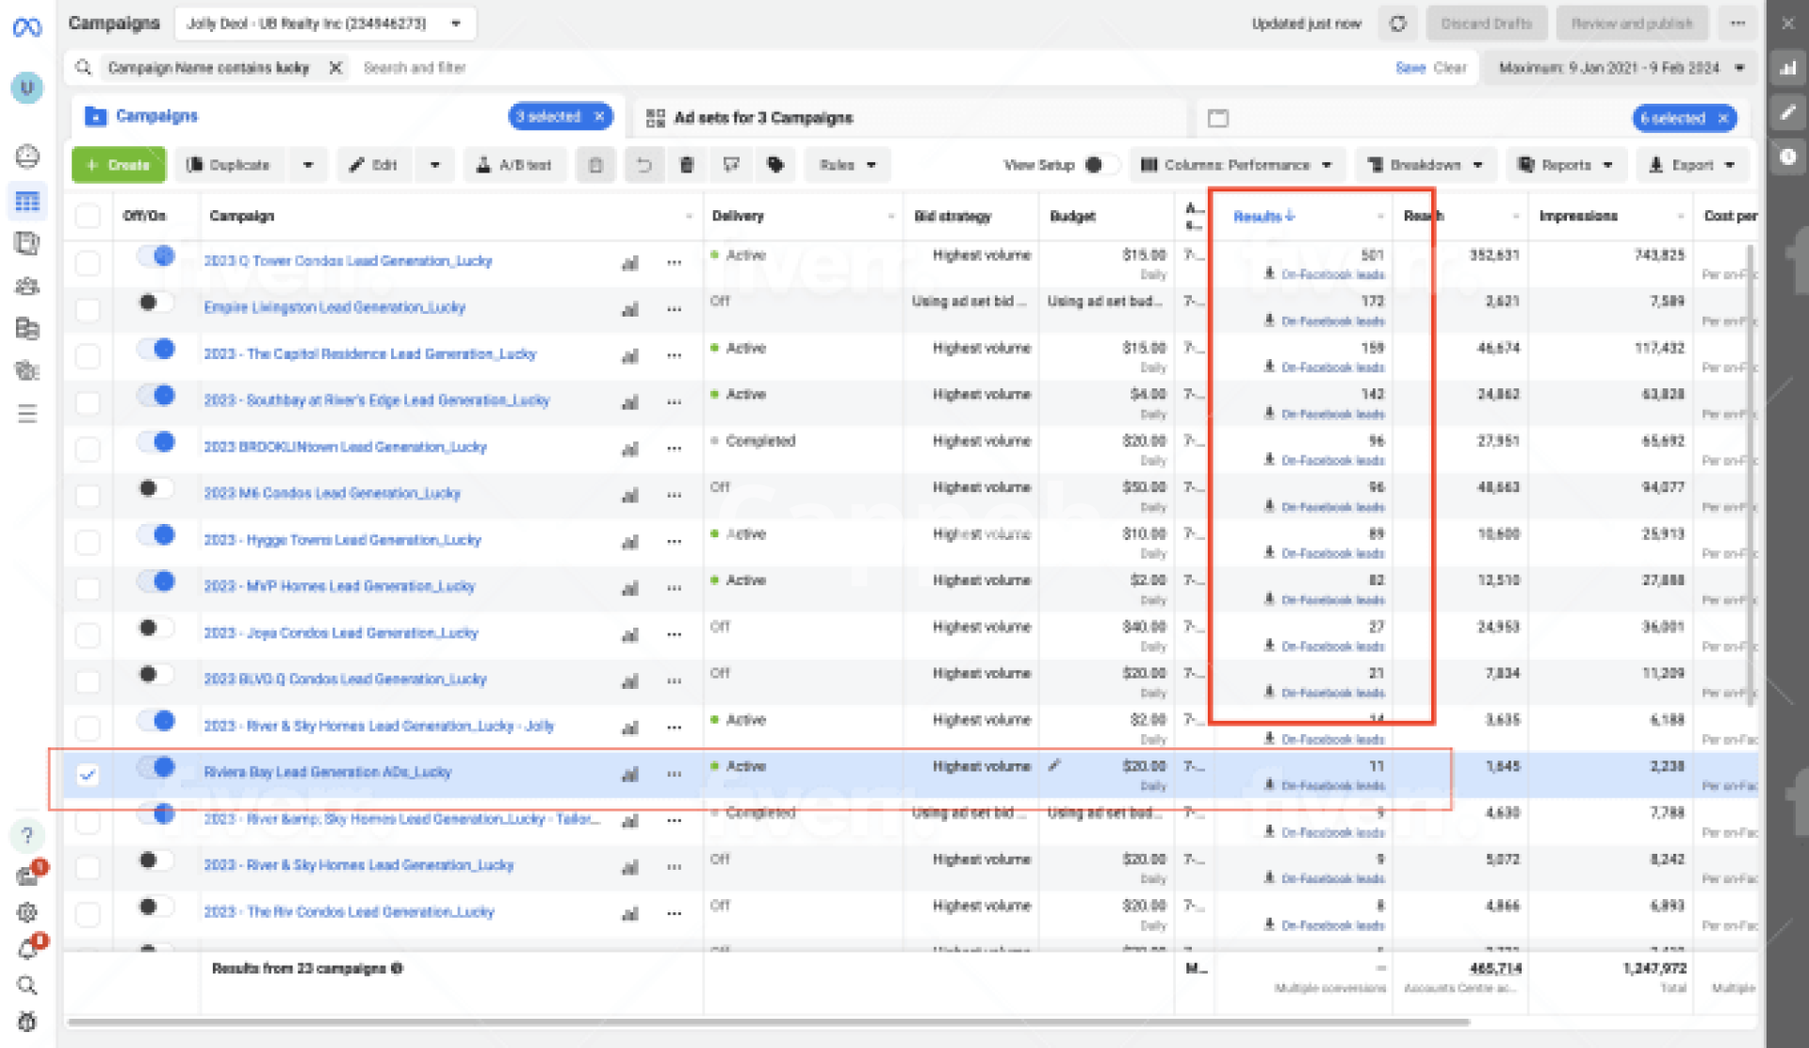
Task: Toggle off 2023 Q Tower Condos campaign
Action: (x=156, y=256)
